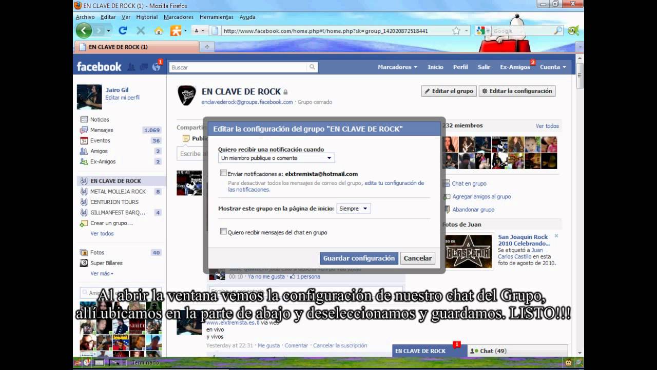This screenshot has height=370, width=657.
Task: Open Noticias in left sidebar
Action: (100, 119)
